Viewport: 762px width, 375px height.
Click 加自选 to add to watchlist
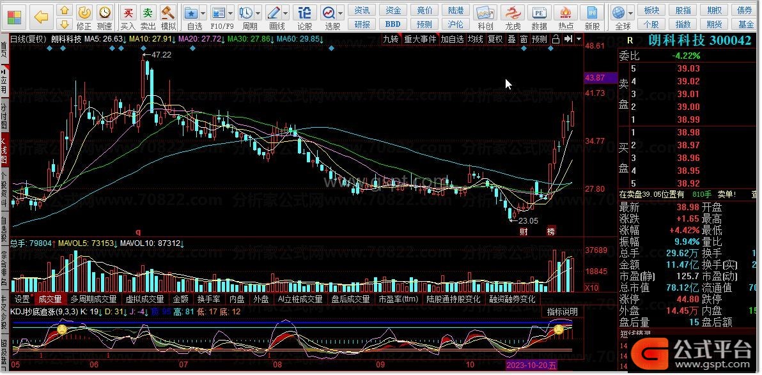(453, 39)
